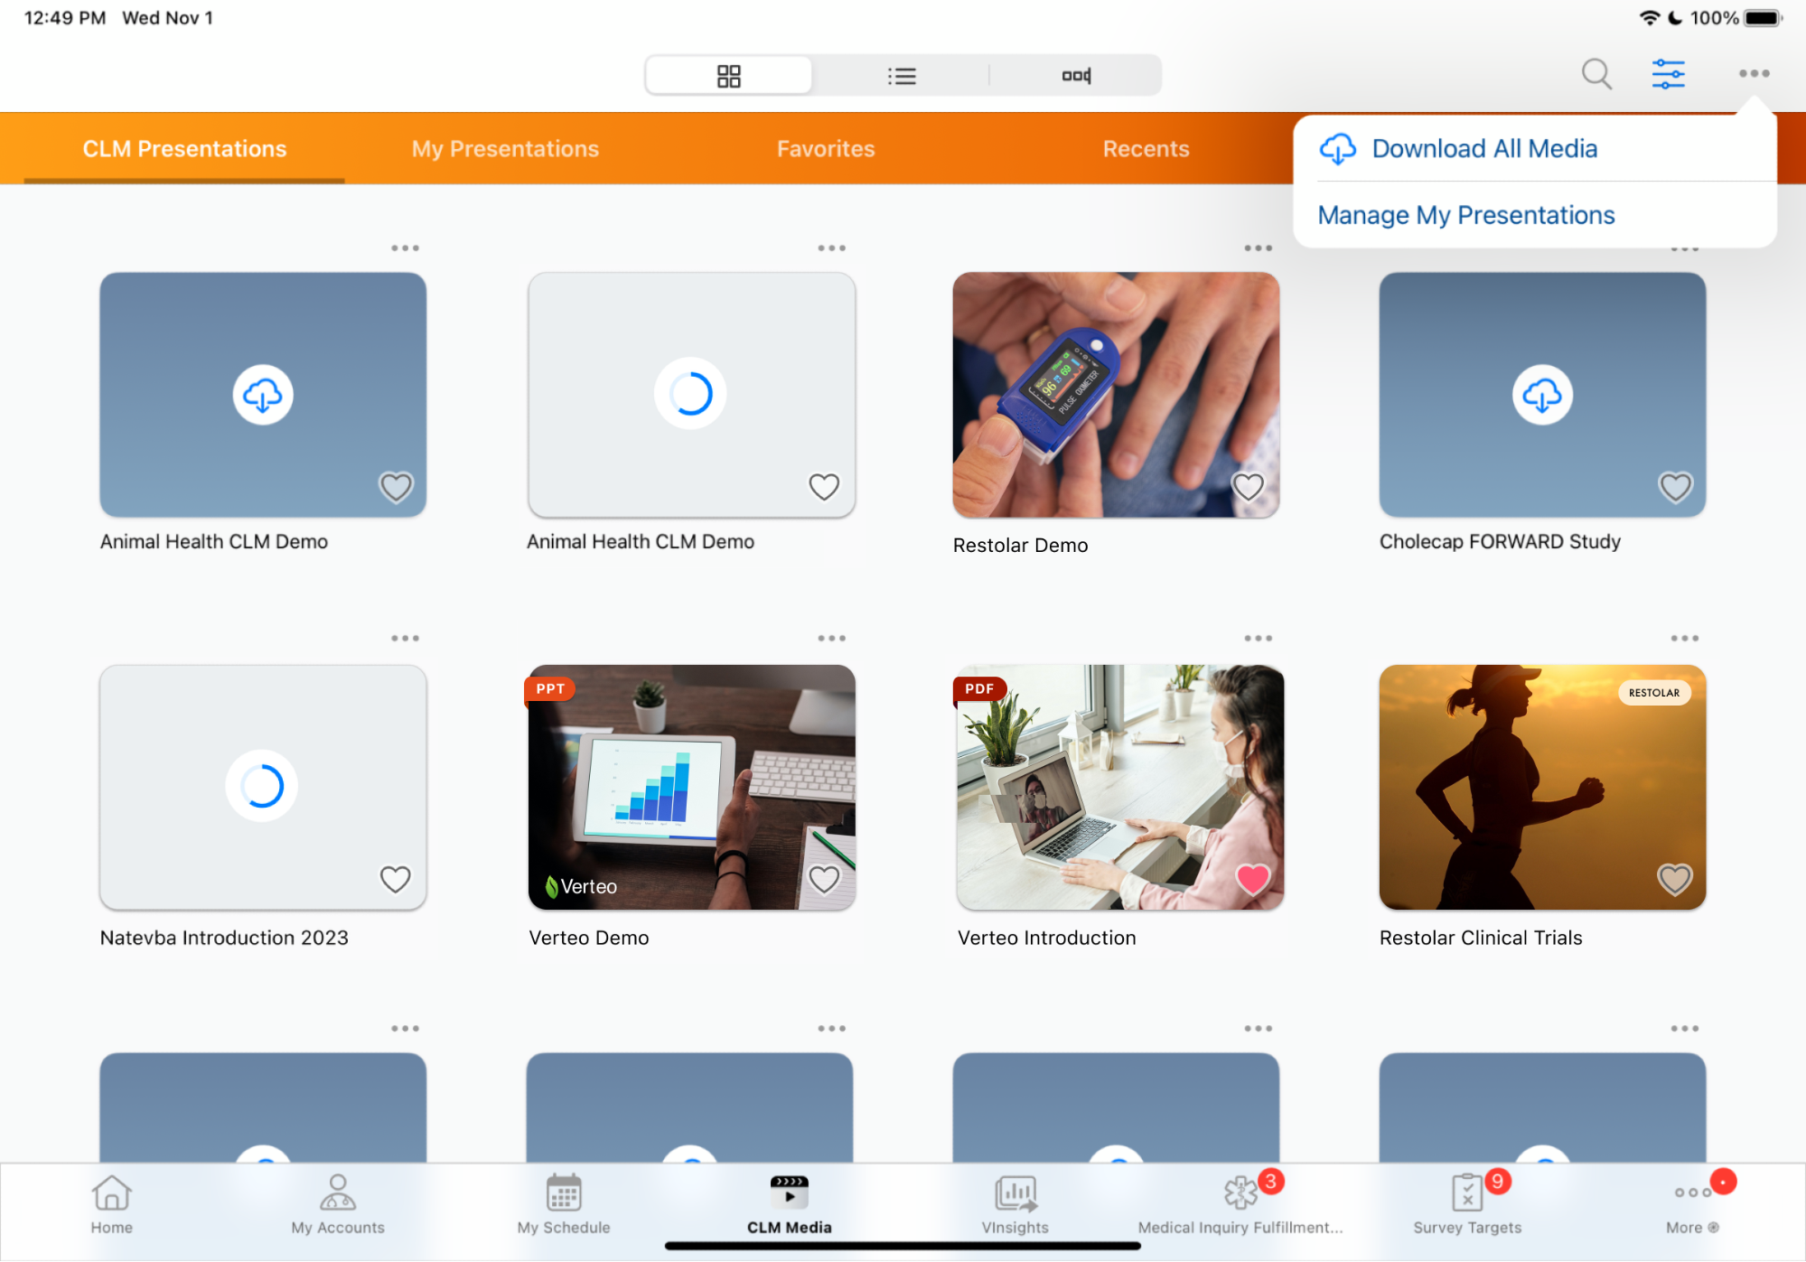Viewport: 1806px width, 1262px height.
Task: Expand options above Verteo Demo
Action: coord(831,639)
